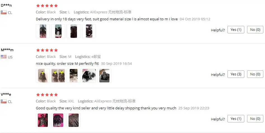Open fifth photo in M***m's review
265x133 pixels.
click(x=104, y=76)
